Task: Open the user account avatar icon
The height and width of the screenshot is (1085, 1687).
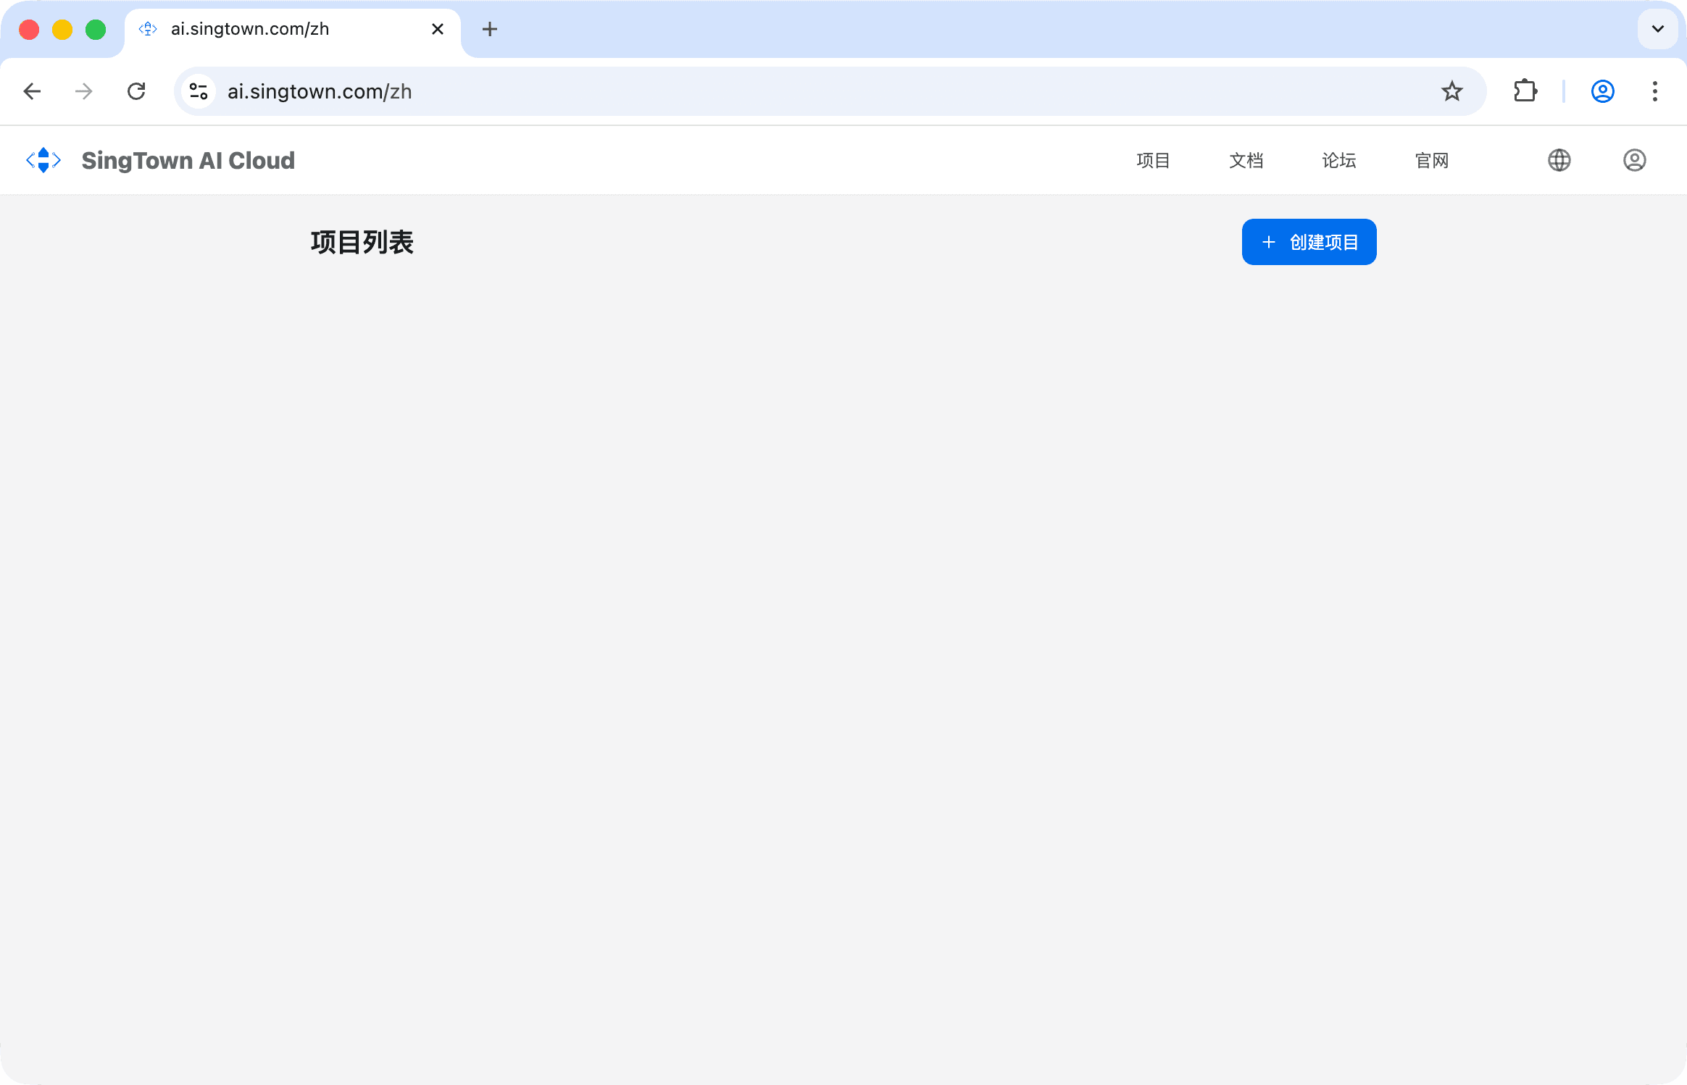Action: (x=1634, y=160)
